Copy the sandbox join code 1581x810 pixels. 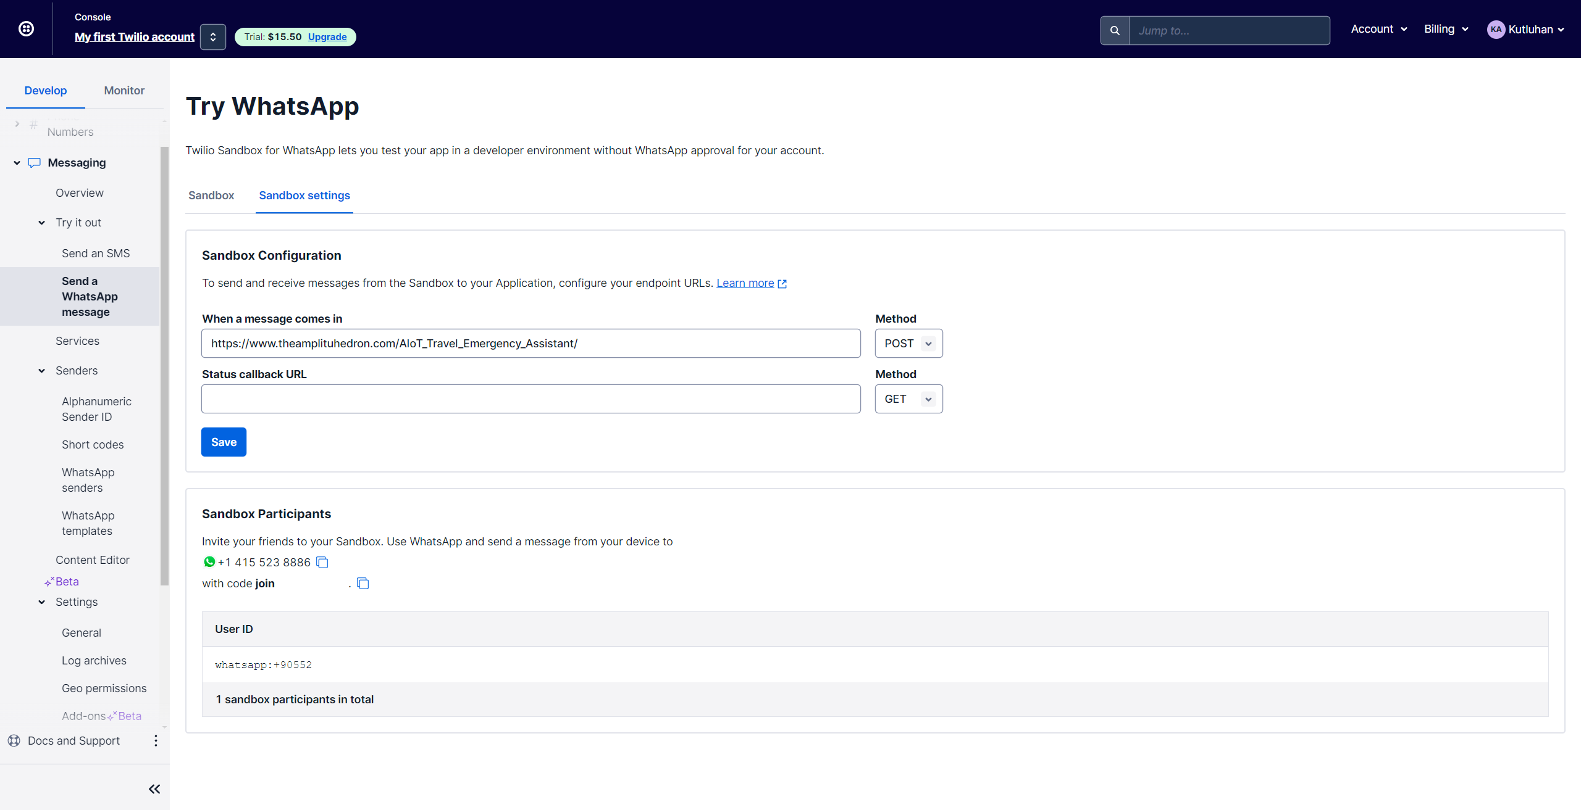pyautogui.click(x=363, y=583)
